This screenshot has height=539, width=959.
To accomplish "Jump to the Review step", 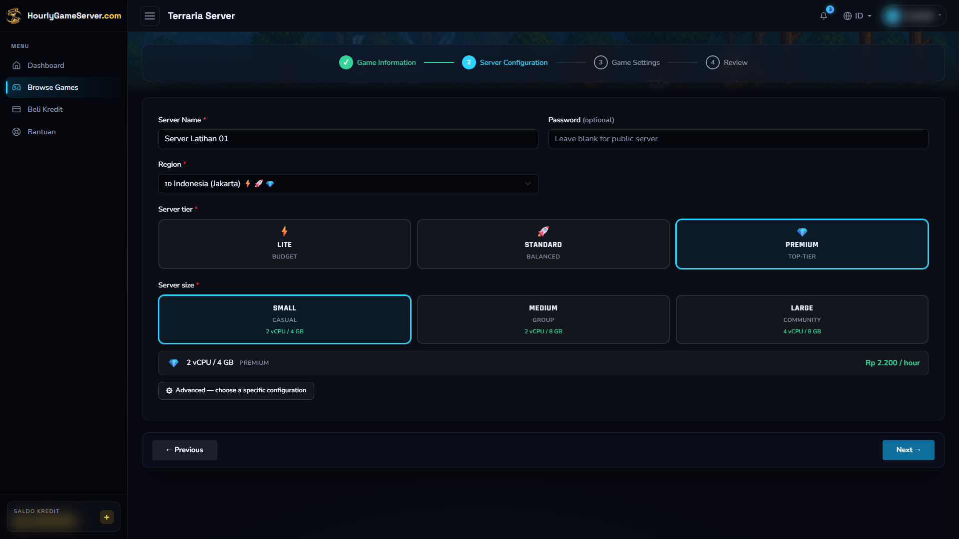I will (x=727, y=62).
